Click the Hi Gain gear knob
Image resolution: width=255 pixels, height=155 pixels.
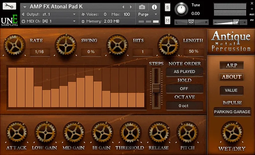[102, 132]
